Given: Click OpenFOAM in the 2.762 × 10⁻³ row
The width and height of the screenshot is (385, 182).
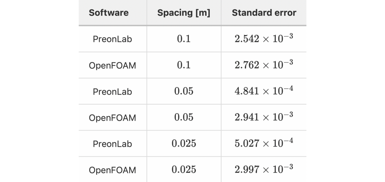Looking at the screenshot, I should click(112, 65).
